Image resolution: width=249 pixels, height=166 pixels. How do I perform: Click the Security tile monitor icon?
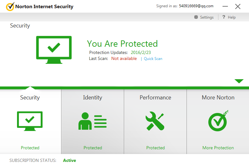tap(30, 121)
